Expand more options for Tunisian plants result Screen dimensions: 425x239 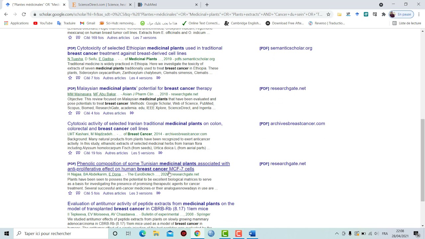(158, 193)
